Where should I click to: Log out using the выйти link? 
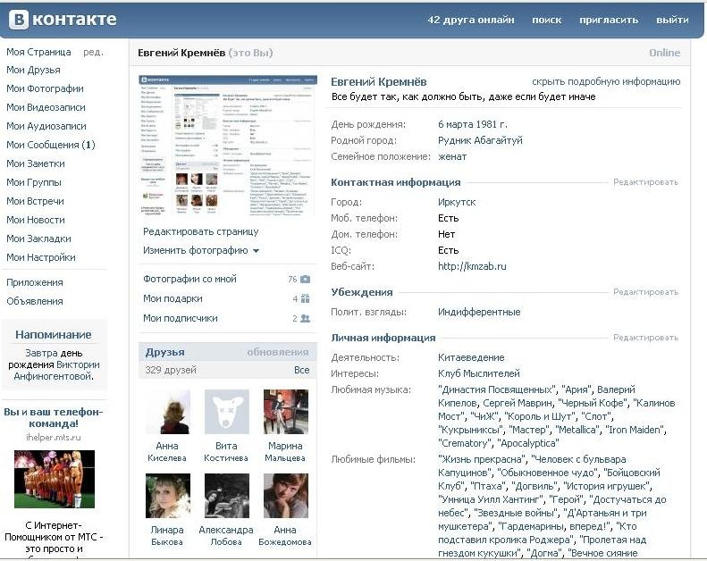[672, 20]
